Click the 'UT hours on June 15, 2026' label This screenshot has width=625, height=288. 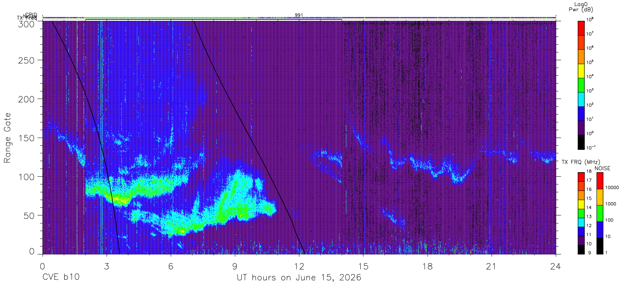point(299,277)
